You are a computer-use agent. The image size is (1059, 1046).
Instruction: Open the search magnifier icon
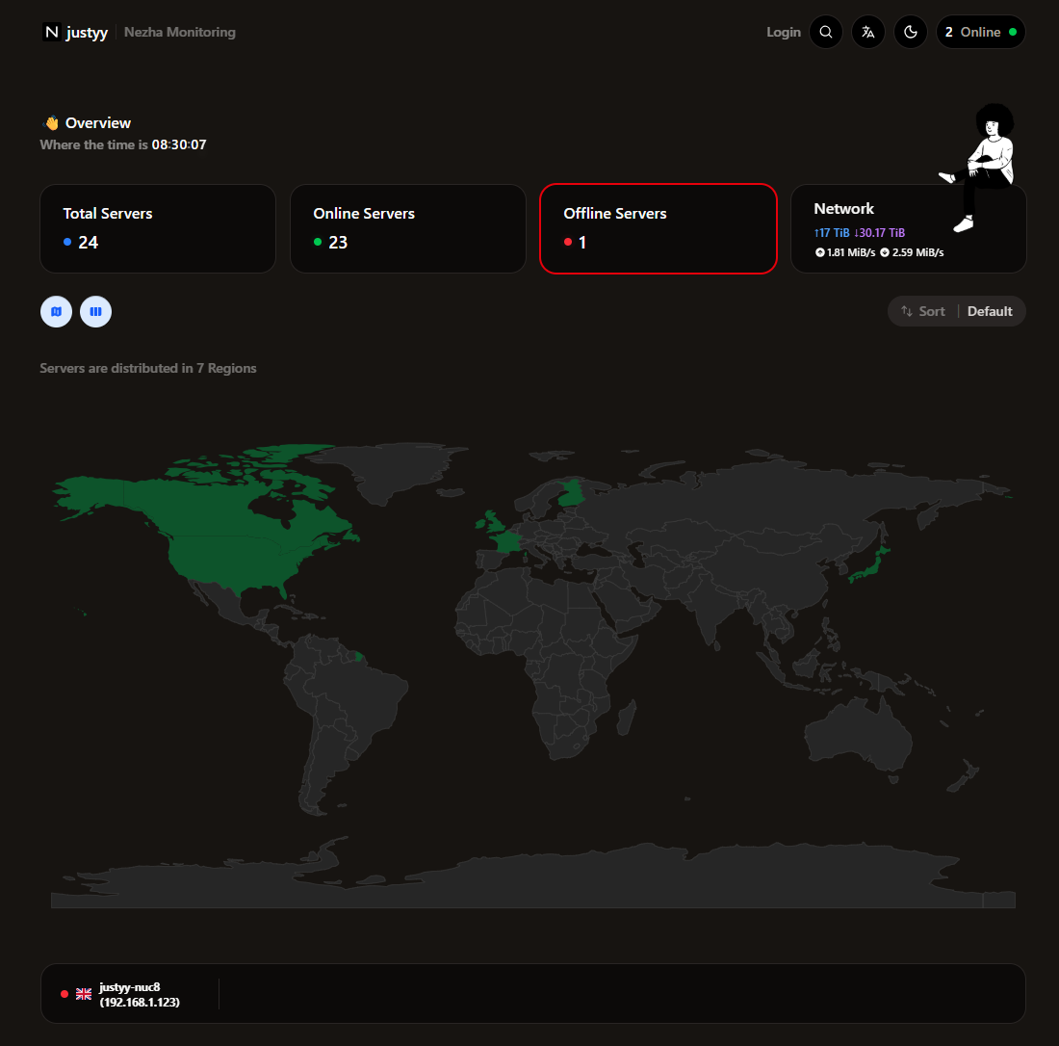click(825, 32)
